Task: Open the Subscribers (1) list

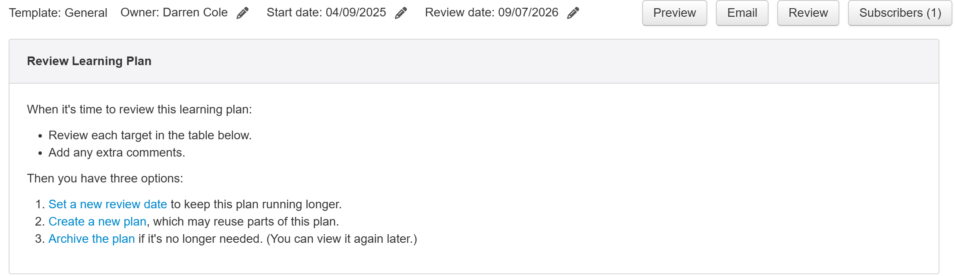Action: coord(900,13)
